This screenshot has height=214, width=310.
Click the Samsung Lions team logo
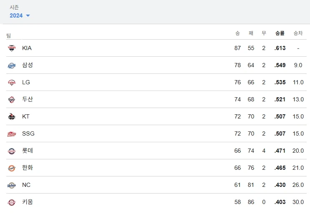[x=11, y=65]
